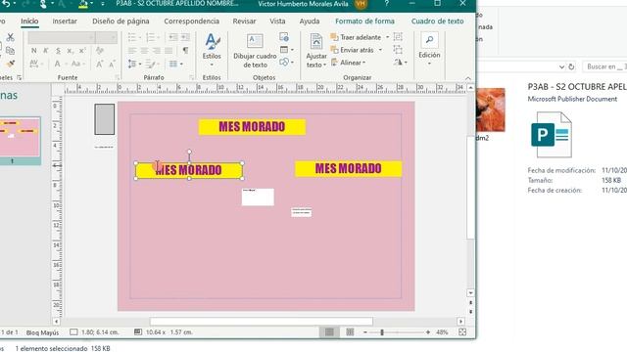Click the Ungroup objects icon
627x352 pixels.
398,50
